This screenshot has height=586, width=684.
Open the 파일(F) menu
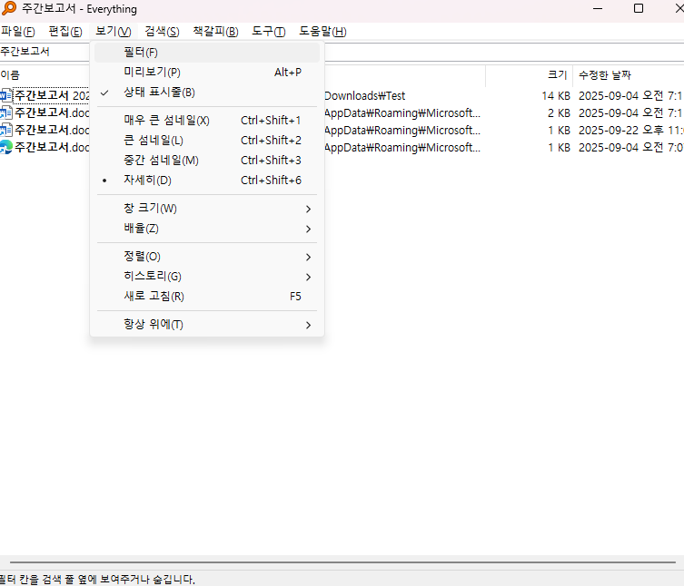18,32
